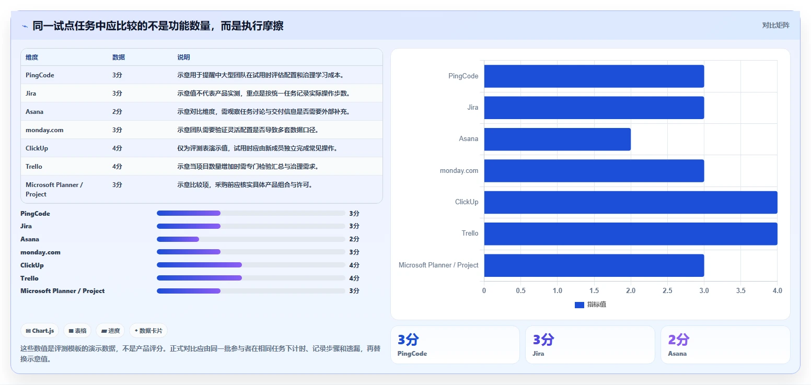The height and width of the screenshot is (385, 811).
Task: Click the 进度 chip icon
Action: [104, 331]
